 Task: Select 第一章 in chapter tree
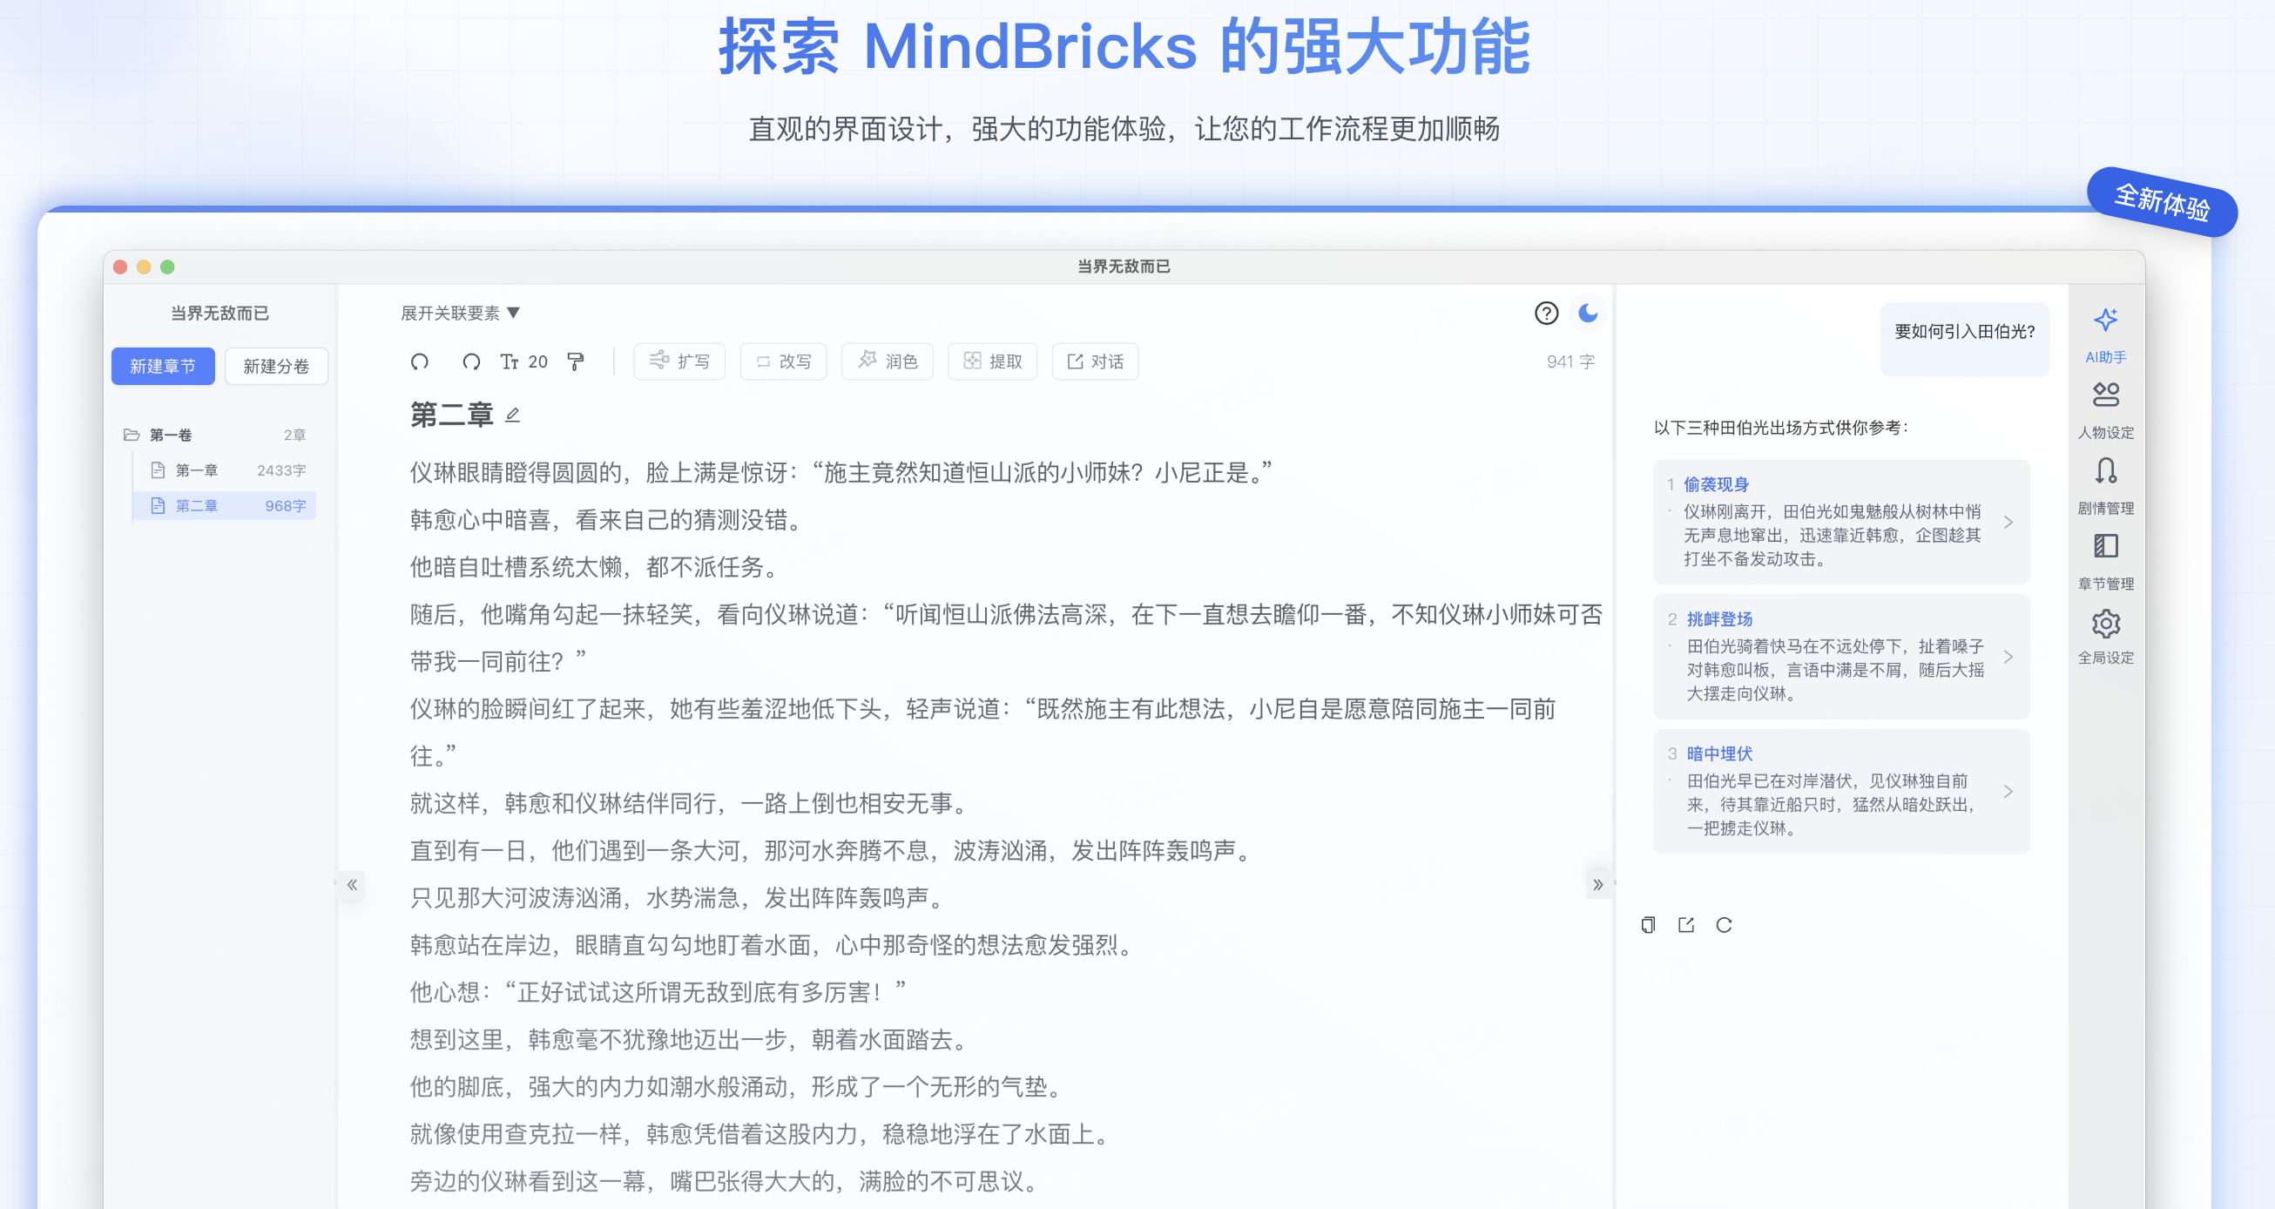pos(196,469)
